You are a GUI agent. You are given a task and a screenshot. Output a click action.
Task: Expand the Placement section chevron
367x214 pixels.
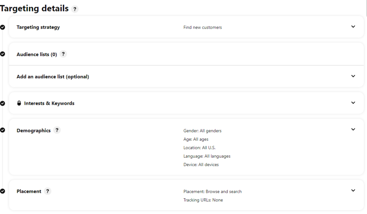[353, 191]
